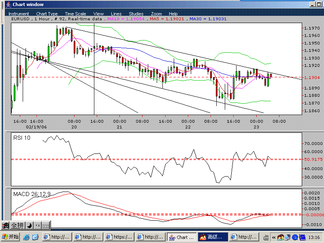
Task: Open the Studies menu
Action: pyautogui.click(x=136, y=14)
